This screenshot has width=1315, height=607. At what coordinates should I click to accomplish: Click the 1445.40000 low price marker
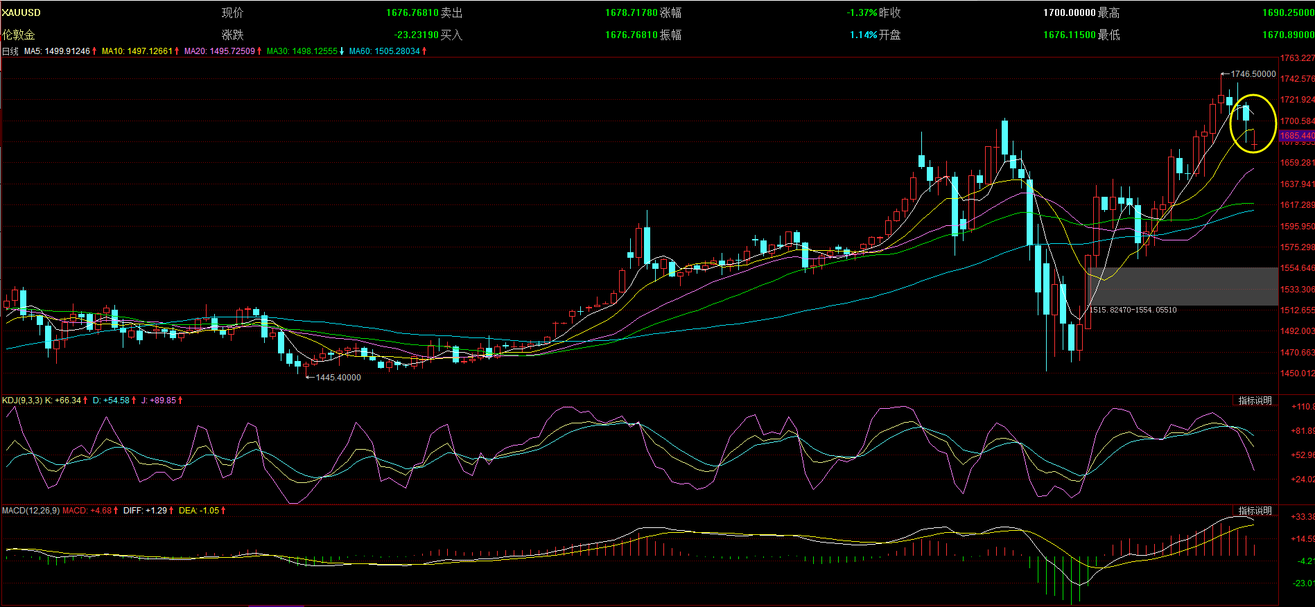338,378
